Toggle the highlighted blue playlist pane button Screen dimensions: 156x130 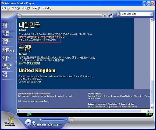tap(111, 16)
